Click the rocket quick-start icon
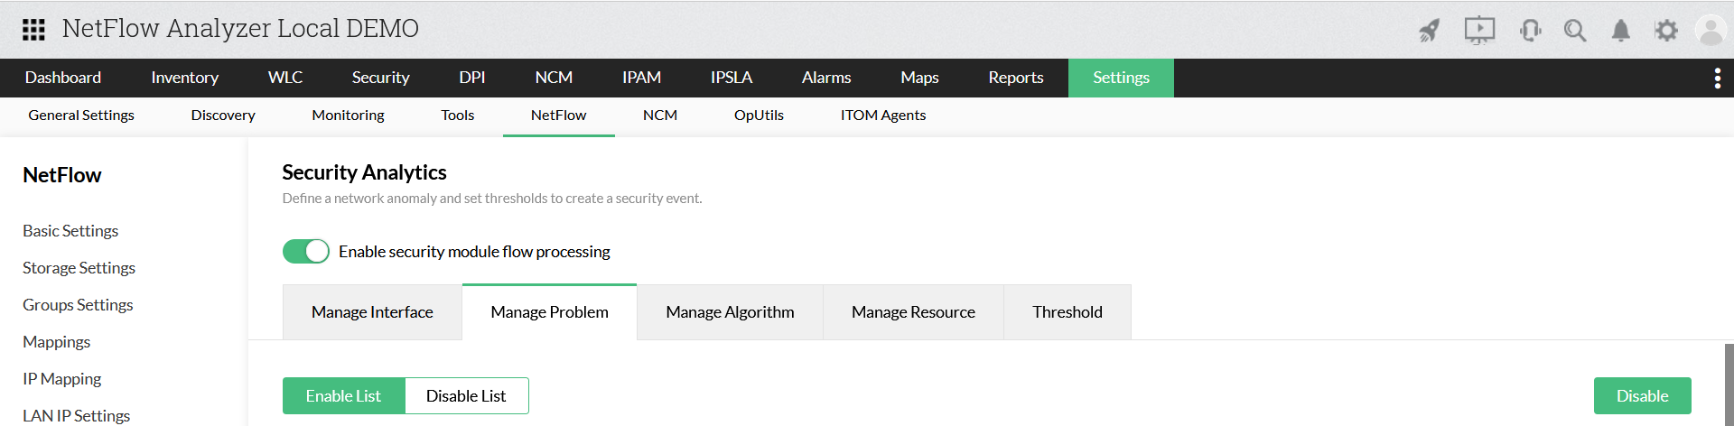This screenshot has height=426, width=1734. tap(1429, 31)
